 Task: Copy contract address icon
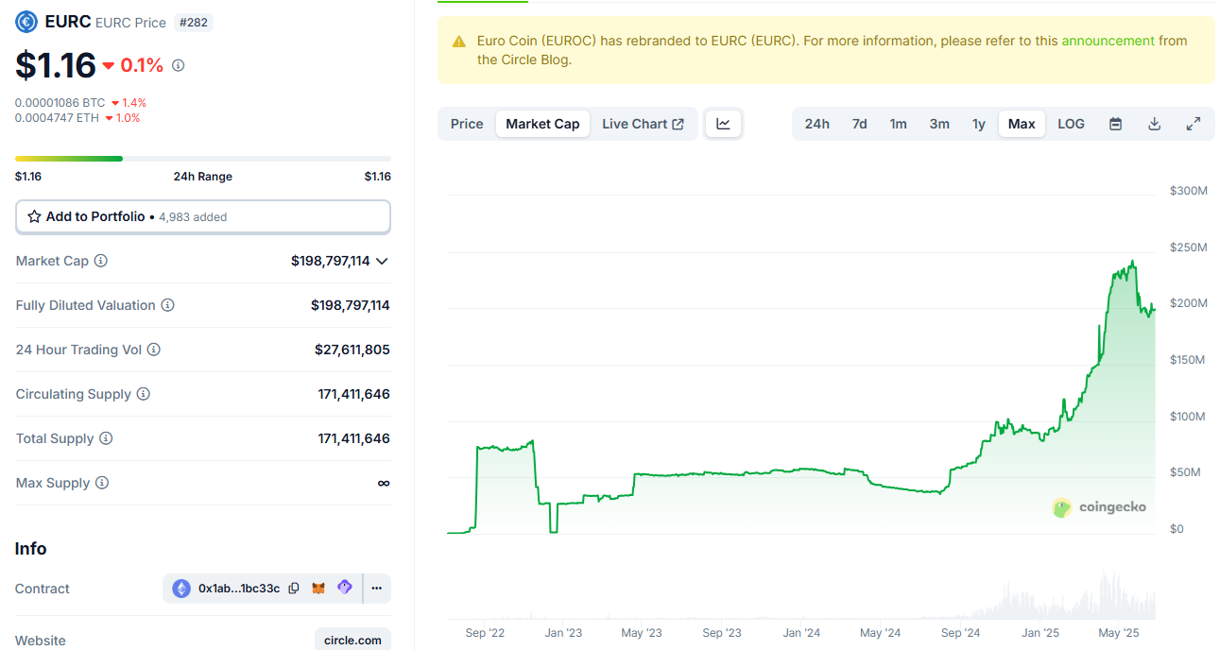[x=294, y=589]
